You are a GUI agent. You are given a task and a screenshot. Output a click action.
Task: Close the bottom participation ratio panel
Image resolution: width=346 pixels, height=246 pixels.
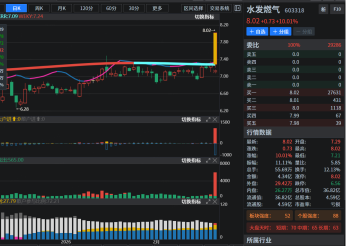pos(215,201)
